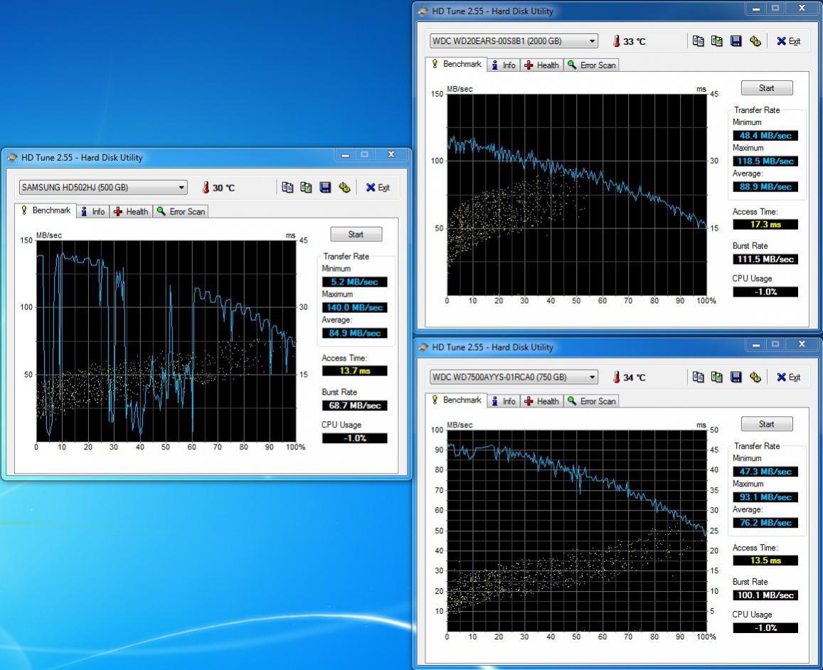Viewport: 823px width, 670px height.
Task: Minimize the WD7500AYYS HD Tune window
Action: pyautogui.click(x=756, y=344)
